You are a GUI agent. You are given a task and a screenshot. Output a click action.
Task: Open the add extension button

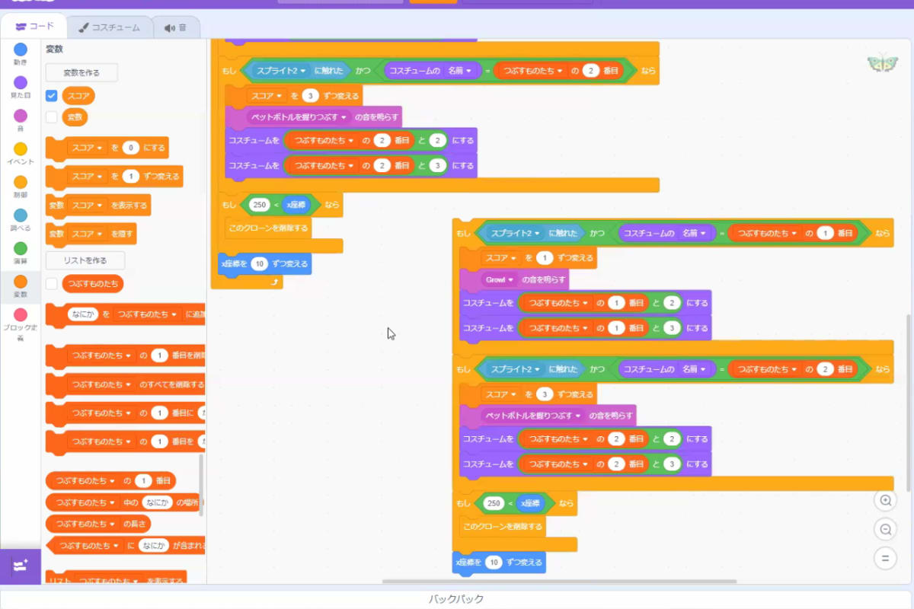pos(21,566)
